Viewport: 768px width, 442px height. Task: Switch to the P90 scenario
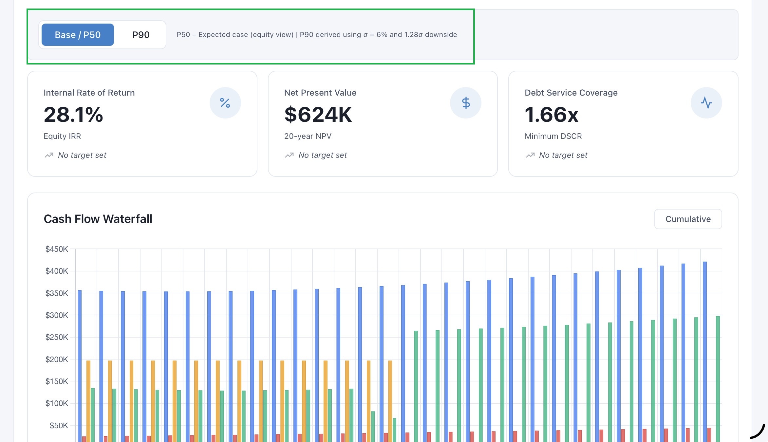(141, 35)
